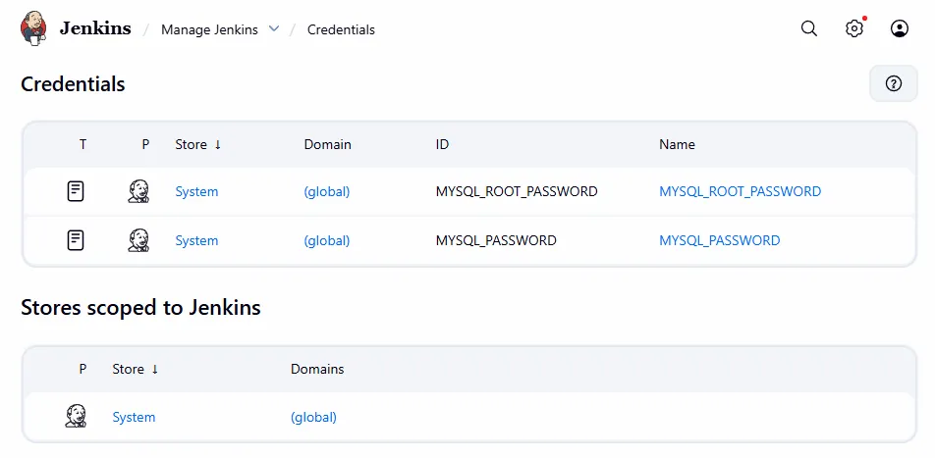The height and width of the screenshot is (458, 935).
Task: Open the user account icon
Action: [899, 29]
